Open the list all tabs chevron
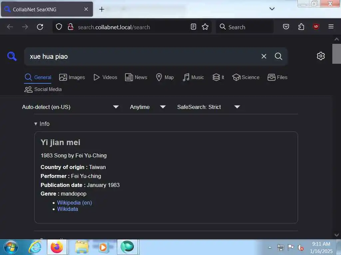Viewport: 341px width, 255px height. click(x=272, y=9)
